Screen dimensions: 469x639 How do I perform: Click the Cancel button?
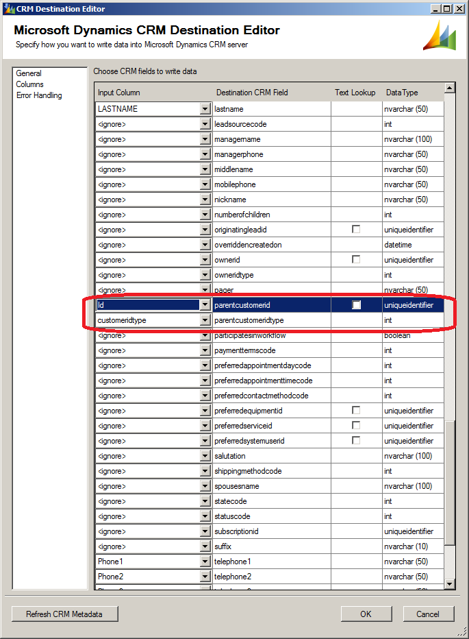[x=429, y=614]
